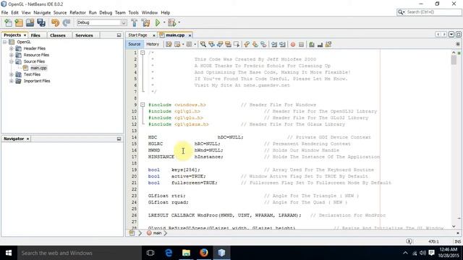Screen dimensions: 463x260
Task: Expand the Important Files folder
Action: pyautogui.click(x=12, y=81)
